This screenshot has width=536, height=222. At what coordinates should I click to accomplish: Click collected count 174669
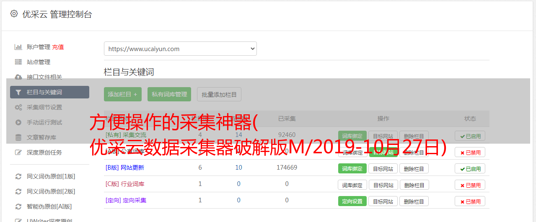287,168
